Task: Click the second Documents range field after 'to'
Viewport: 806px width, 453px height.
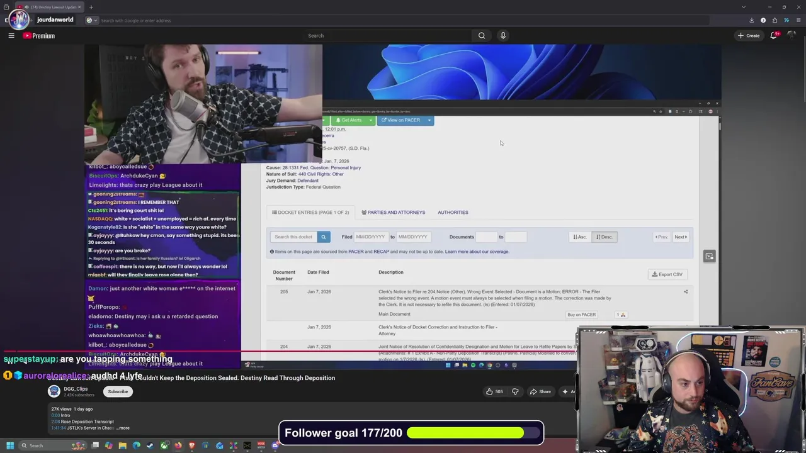Action: click(x=516, y=237)
